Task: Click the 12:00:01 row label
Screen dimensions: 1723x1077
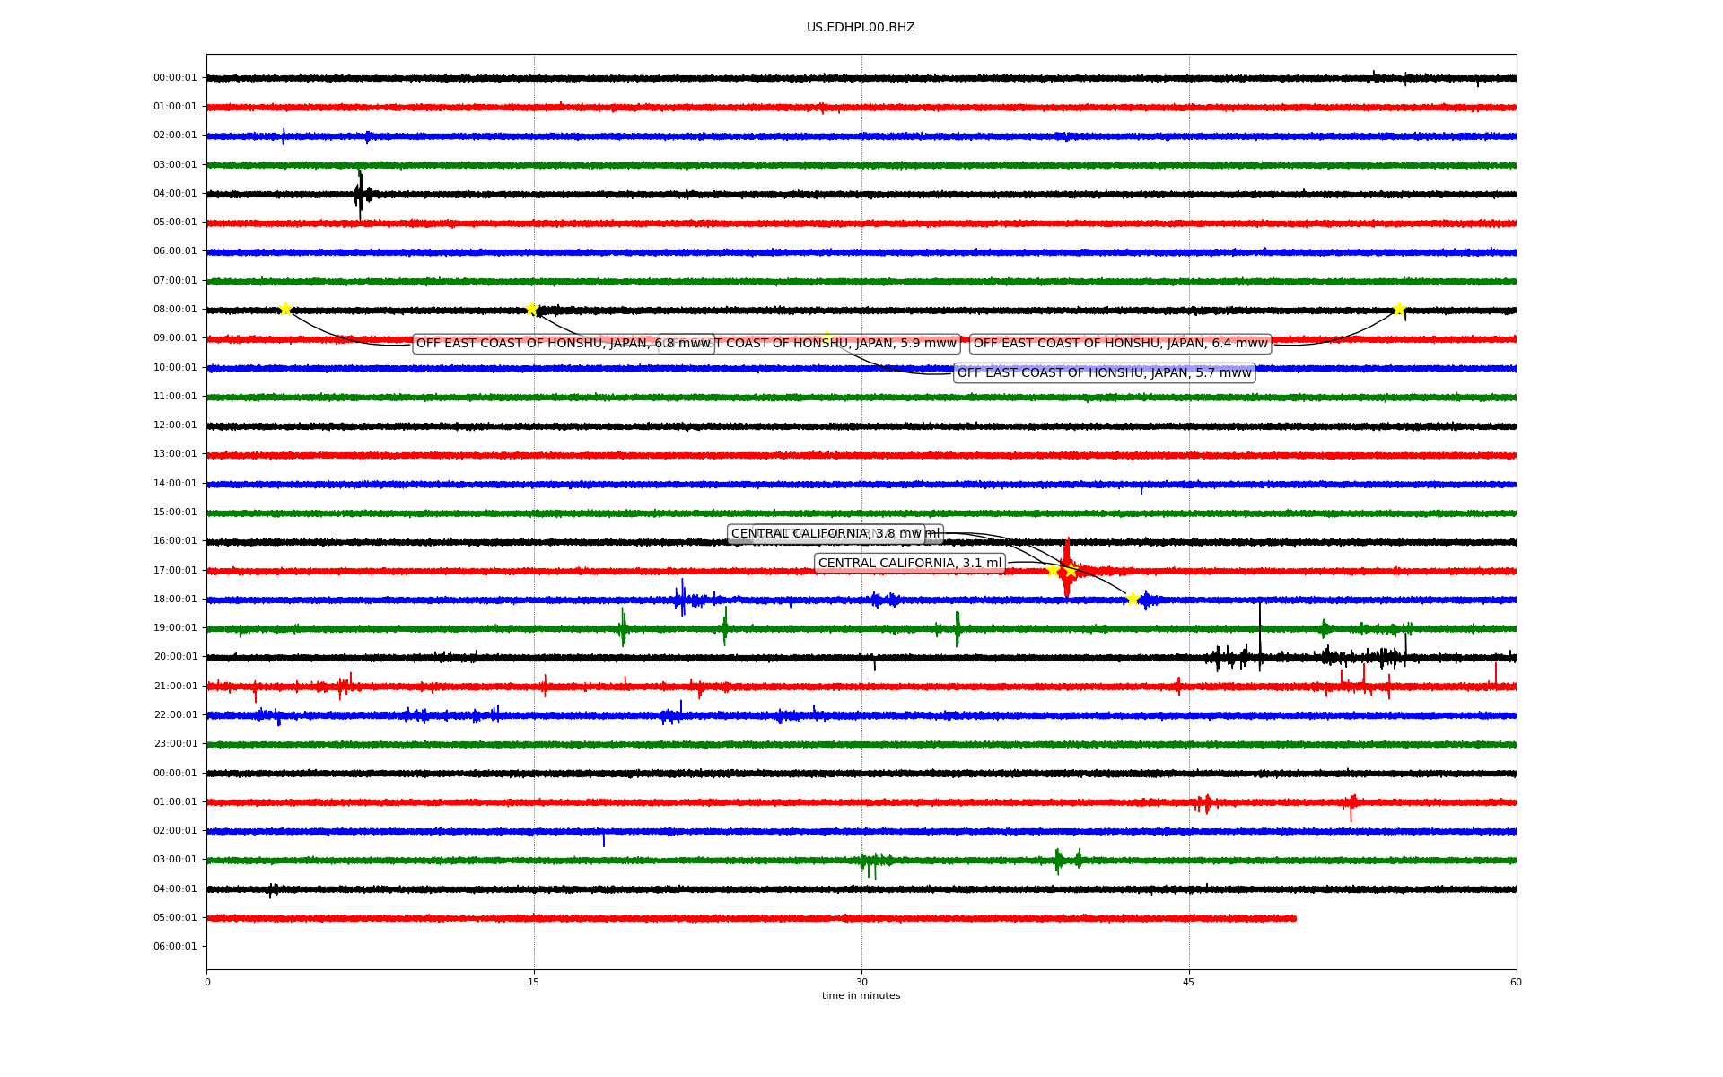Action: coord(175,425)
